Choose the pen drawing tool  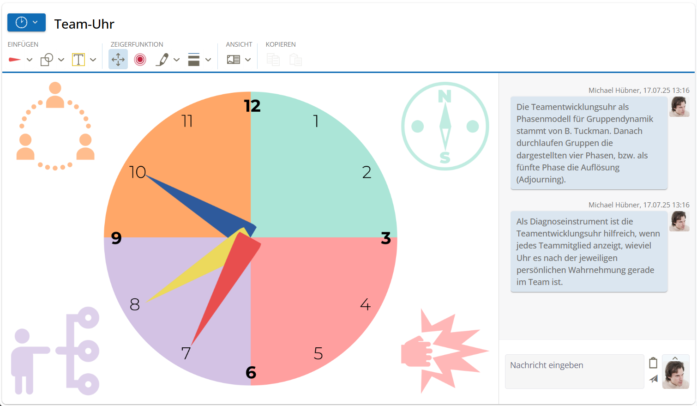click(x=162, y=60)
